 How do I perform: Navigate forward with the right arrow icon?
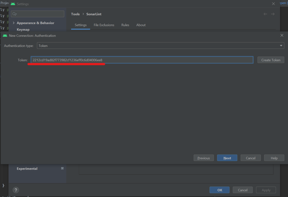point(273,14)
